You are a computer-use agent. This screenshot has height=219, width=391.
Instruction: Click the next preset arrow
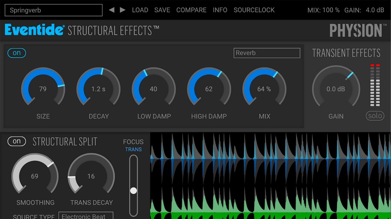click(123, 10)
